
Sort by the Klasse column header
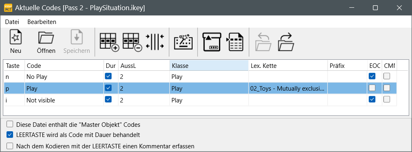[x=209, y=65]
